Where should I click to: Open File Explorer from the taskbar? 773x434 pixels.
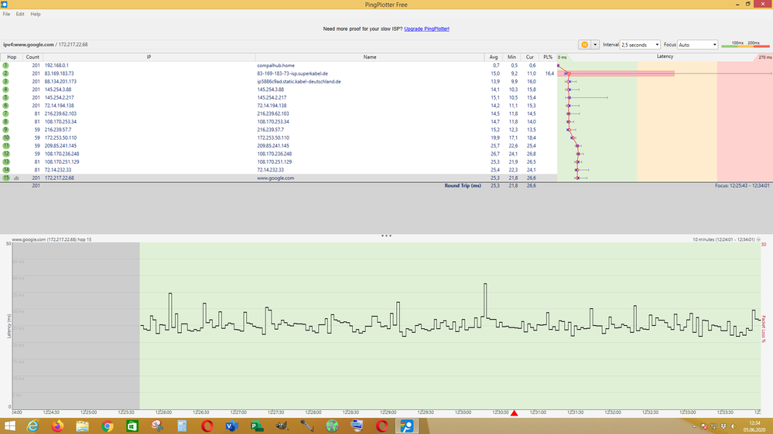(x=82, y=426)
